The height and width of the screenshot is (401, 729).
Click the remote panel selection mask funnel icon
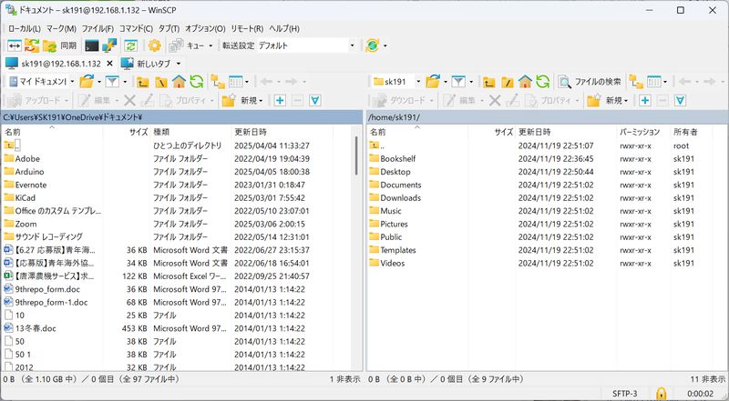tap(680, 100)
